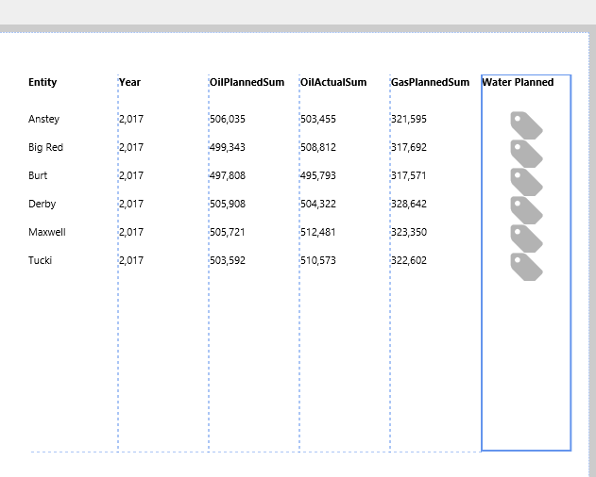Click the OilPlannedSum column header
This screenshot has width=596, height=477.
click(247, 82)
